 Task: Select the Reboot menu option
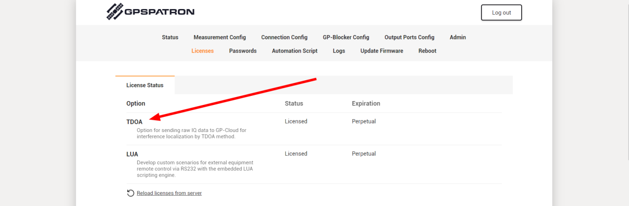(427, 51)
